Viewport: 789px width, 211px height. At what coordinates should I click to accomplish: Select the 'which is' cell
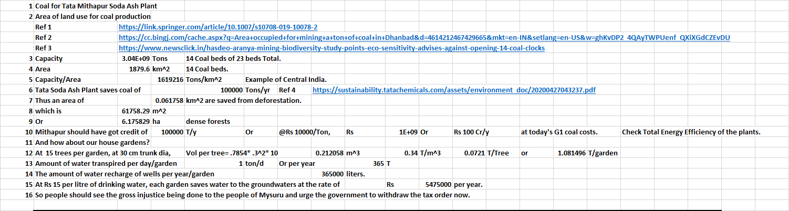(48, 111)
